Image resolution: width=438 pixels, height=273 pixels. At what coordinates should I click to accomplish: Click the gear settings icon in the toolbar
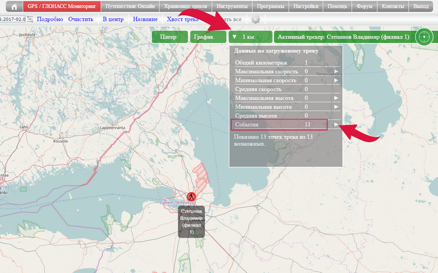[x=255, y=19]
